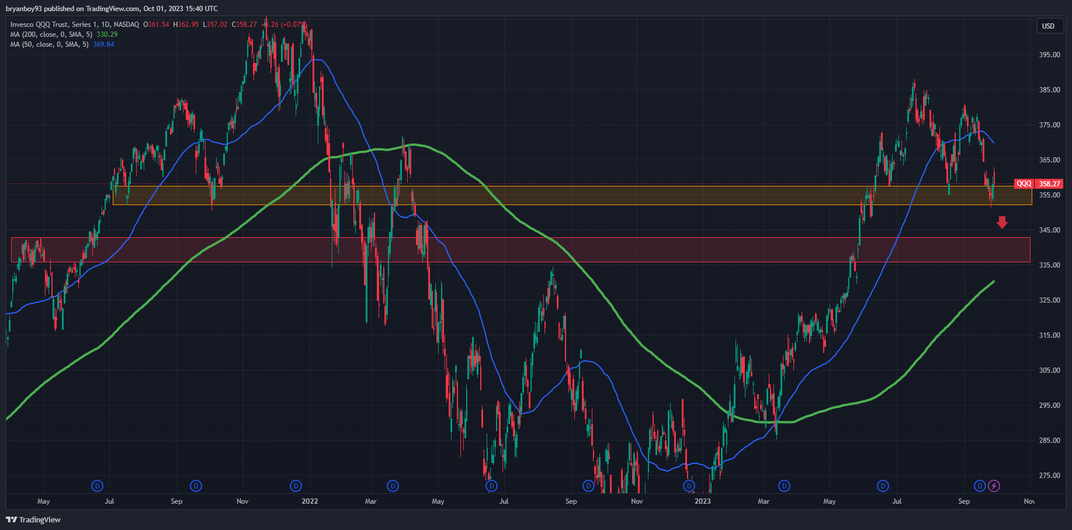
Task: Select the green 330.29 MA value color
Action: [x=106, y=34]
